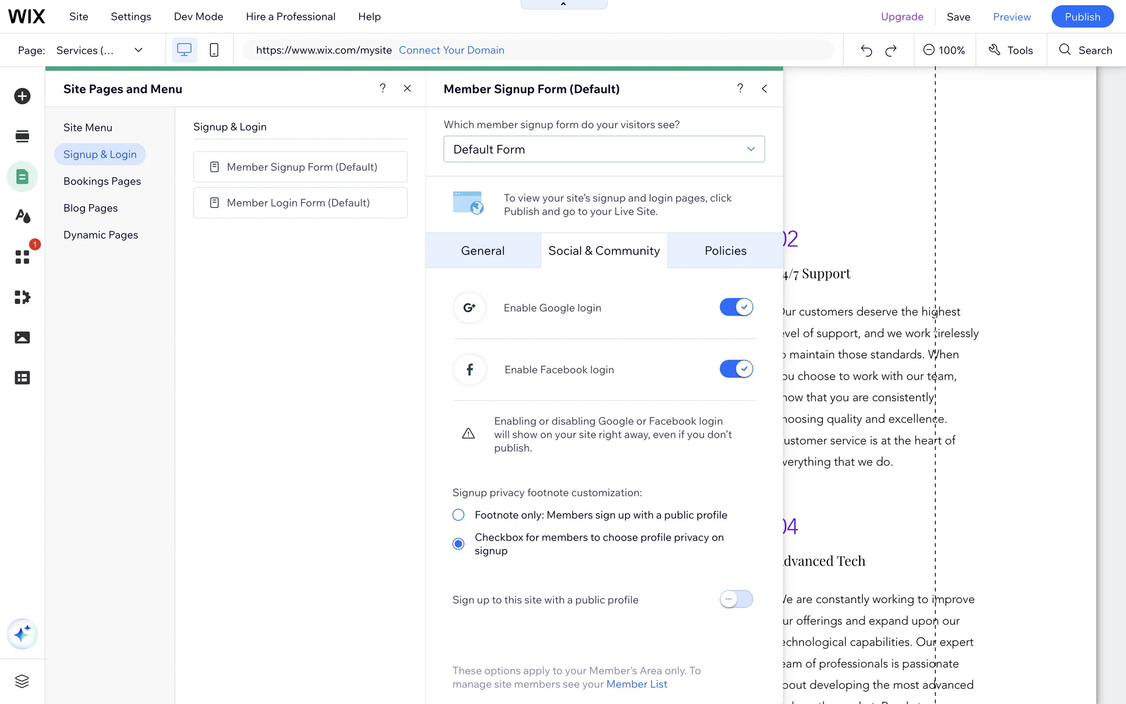The height and width of the screenshot is (704, 1126).
Task: Open the Add Elements plus icon
Action: (22, 96)
